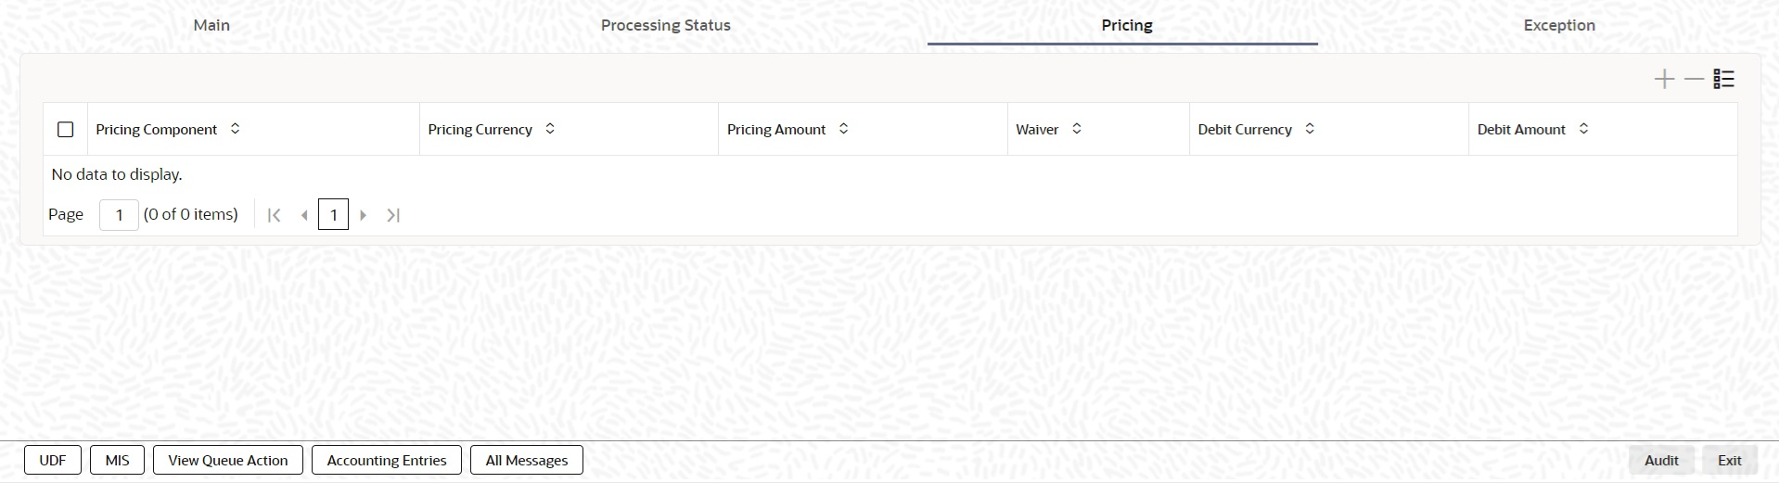Sort by Pricing Currency column
The height and width of the screenshot is (483, 1779).
550,129
